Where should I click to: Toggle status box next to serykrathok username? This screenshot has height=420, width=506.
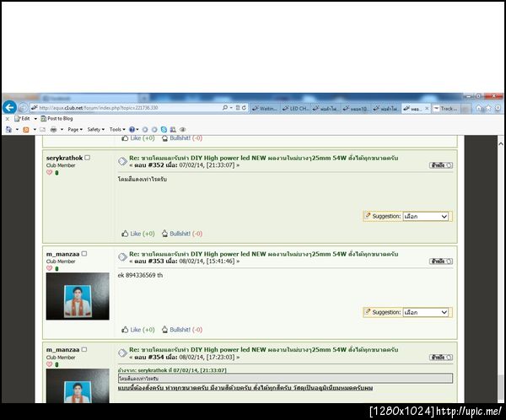88,158
